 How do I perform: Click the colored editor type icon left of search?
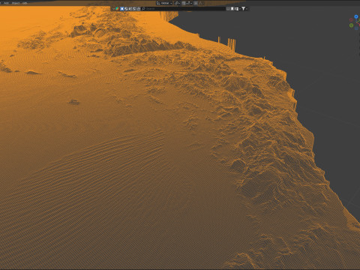click(x=117, y=9)
